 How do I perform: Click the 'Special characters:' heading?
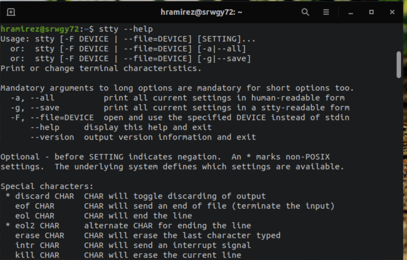point(47,186)
